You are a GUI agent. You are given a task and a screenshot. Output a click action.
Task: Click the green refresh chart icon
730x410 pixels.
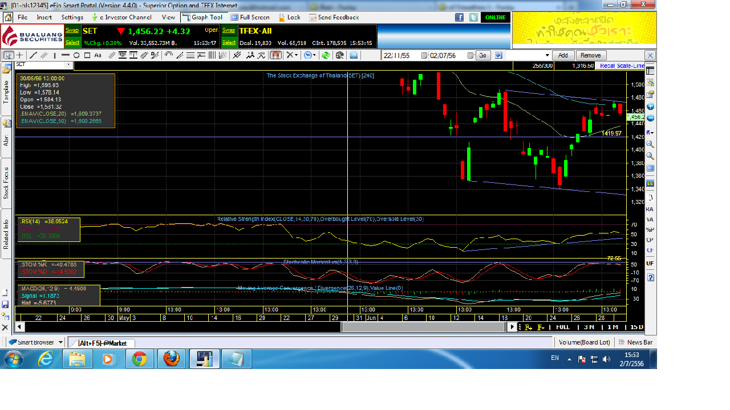[x=326, y=55]
